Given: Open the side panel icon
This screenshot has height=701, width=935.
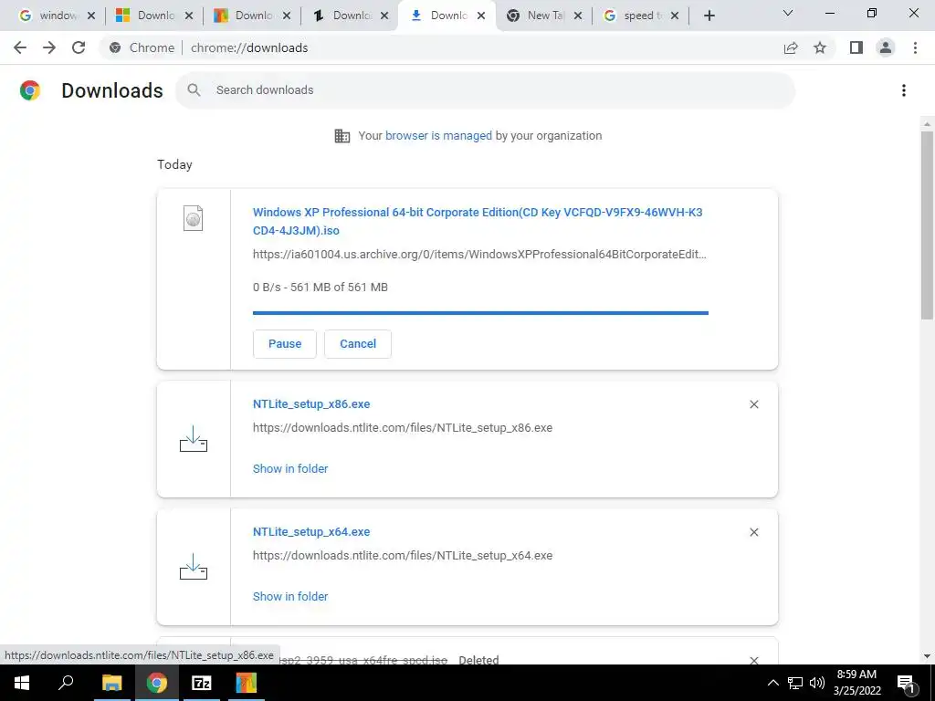Looking at the screenshot, I should pos(856,47).
